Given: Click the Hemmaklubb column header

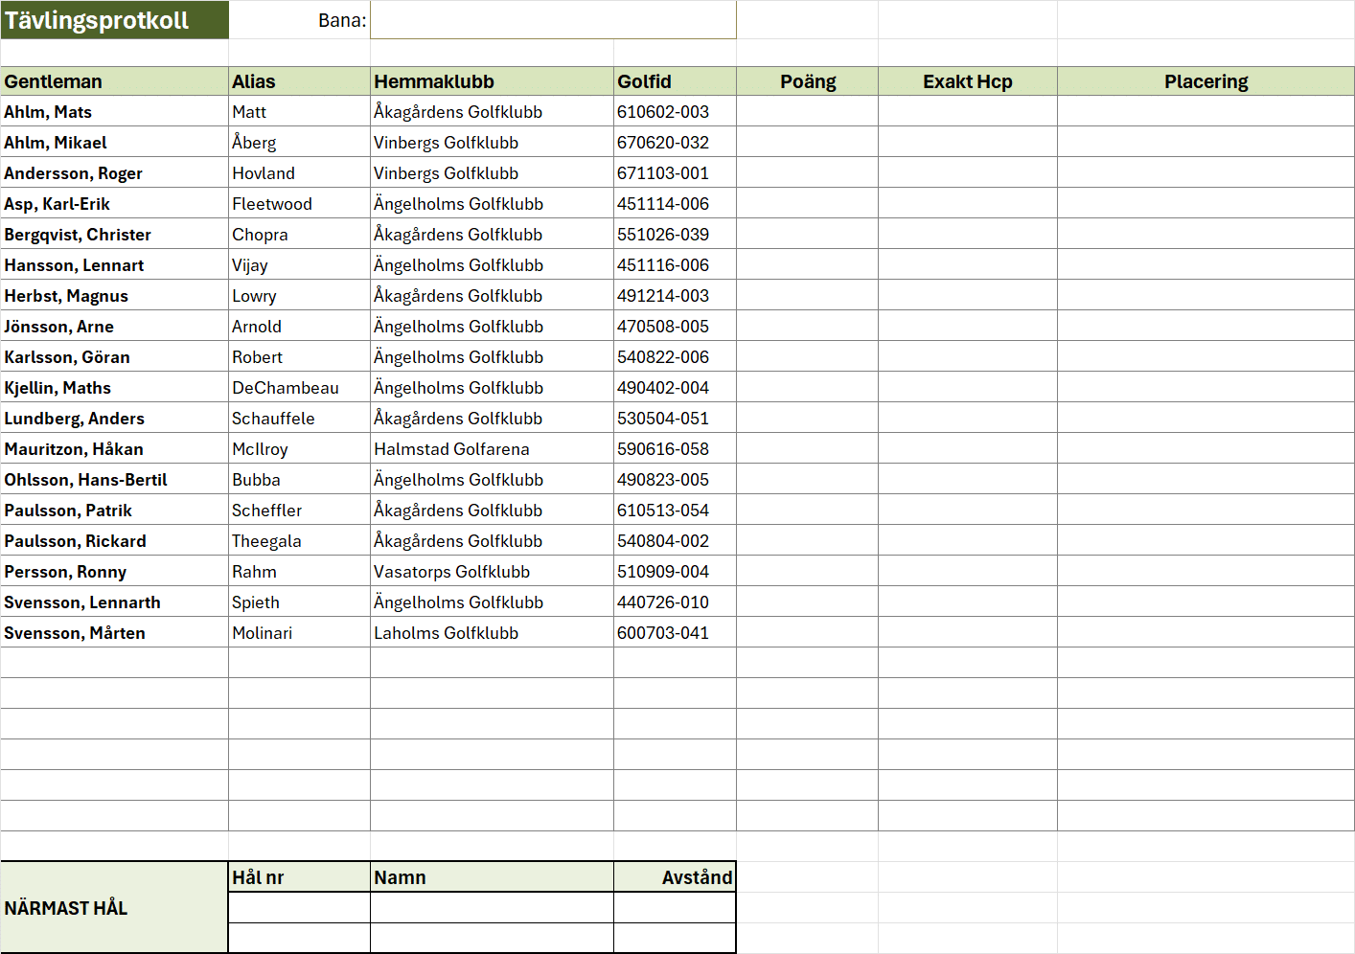Looking at the screenshot, I should (492, 81).
